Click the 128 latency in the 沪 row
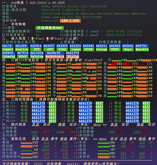This screenshot has width=157, height=165. (69, 71)
